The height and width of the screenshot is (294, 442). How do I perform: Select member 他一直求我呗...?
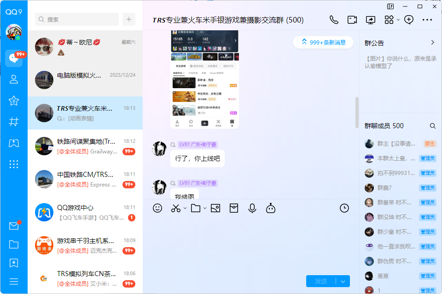pos(400,246)
